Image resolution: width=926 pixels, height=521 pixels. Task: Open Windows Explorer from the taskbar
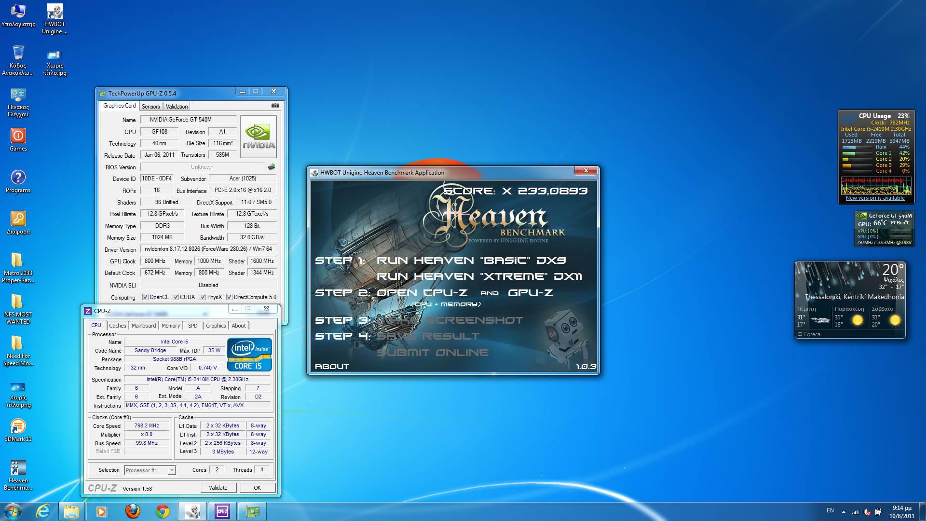click(x=71, y=511)
